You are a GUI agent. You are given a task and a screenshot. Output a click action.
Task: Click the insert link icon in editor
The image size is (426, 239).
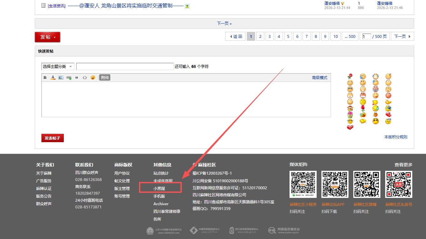69,77
